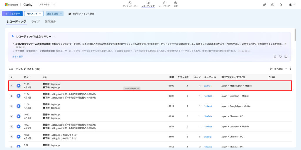The height and width of the screenshot is (150, 301).
Task: Open the Heatmap (ヒートマップ) icon
Action: point(164,3)
